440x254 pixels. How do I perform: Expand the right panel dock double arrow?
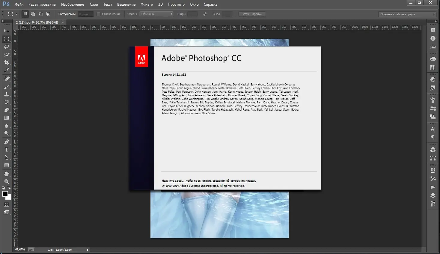pyautogui.click(x=436, y=21)
